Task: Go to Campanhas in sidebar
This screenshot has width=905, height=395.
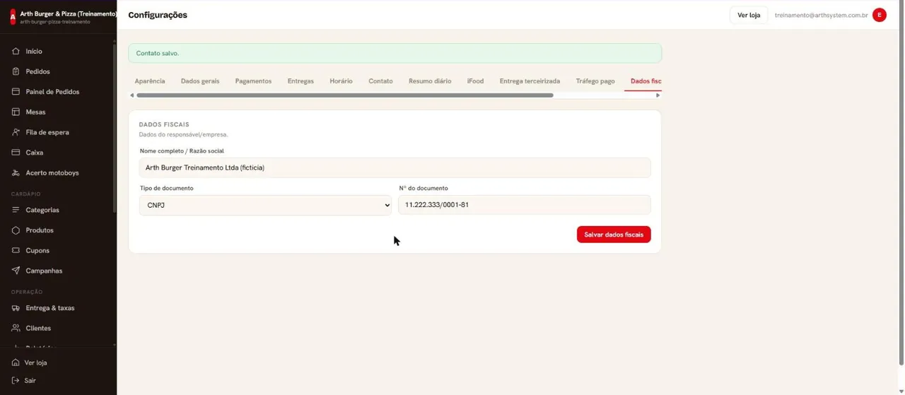Action: pos(44,271)
